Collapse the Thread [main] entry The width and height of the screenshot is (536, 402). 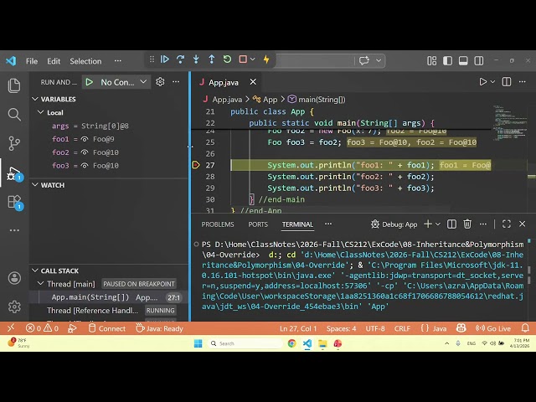tap(41, 284)
